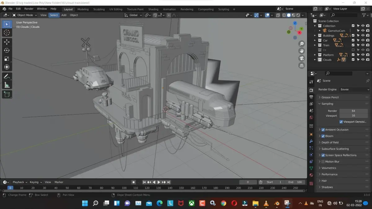Switch to solid viewport shading
Image resolution: width=372 pixels, height=209 pixels.
[x=289, y=15]
